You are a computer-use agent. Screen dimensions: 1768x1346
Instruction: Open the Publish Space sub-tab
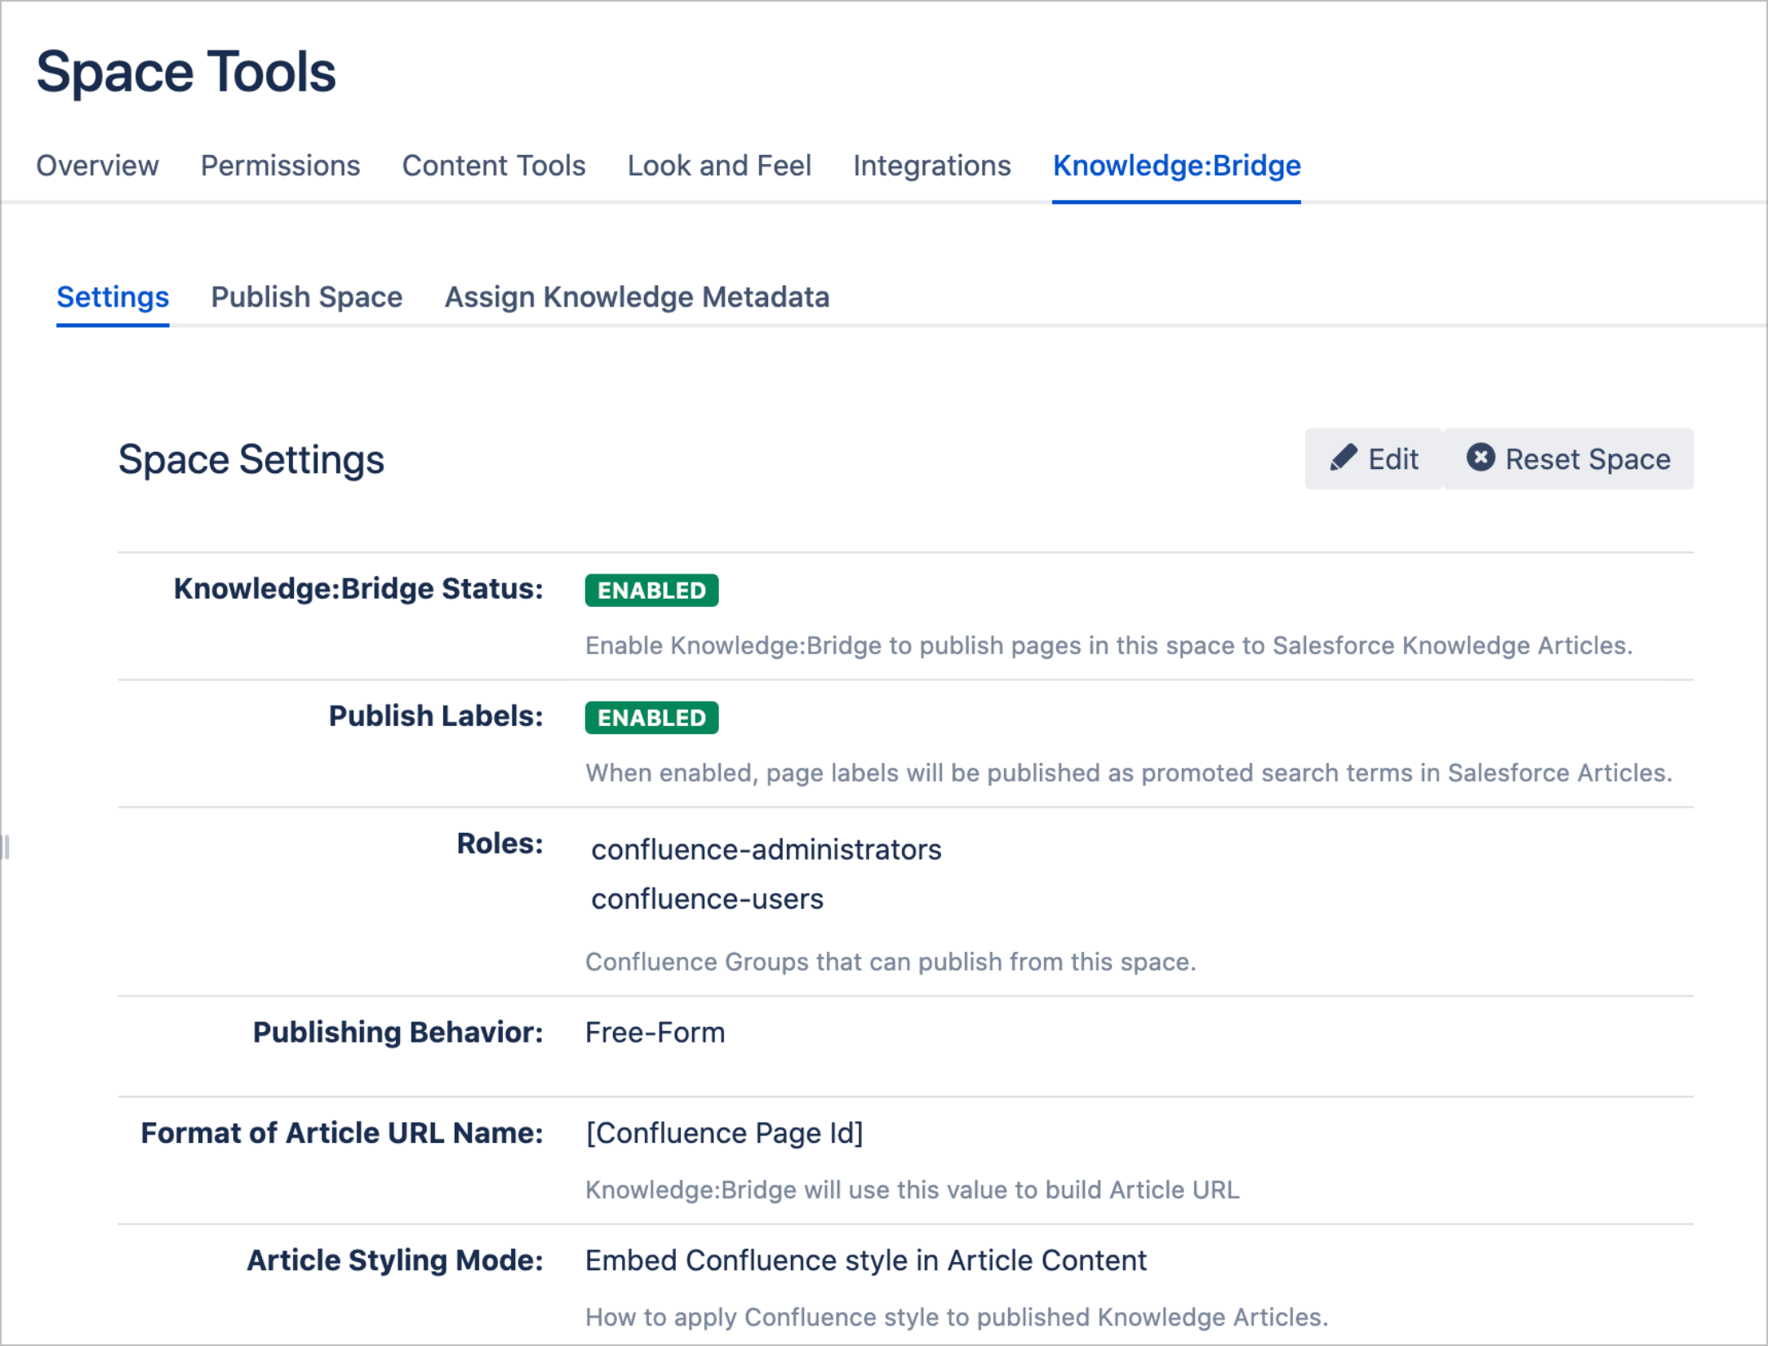coord(306,297)
